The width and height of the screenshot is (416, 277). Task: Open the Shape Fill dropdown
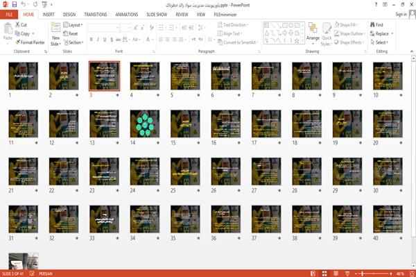point(346,25)
